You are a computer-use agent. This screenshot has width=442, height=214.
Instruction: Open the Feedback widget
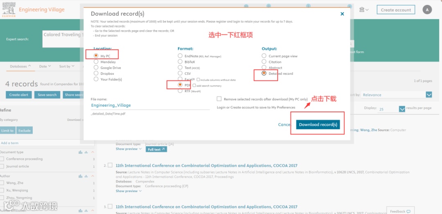pos(400,211)
